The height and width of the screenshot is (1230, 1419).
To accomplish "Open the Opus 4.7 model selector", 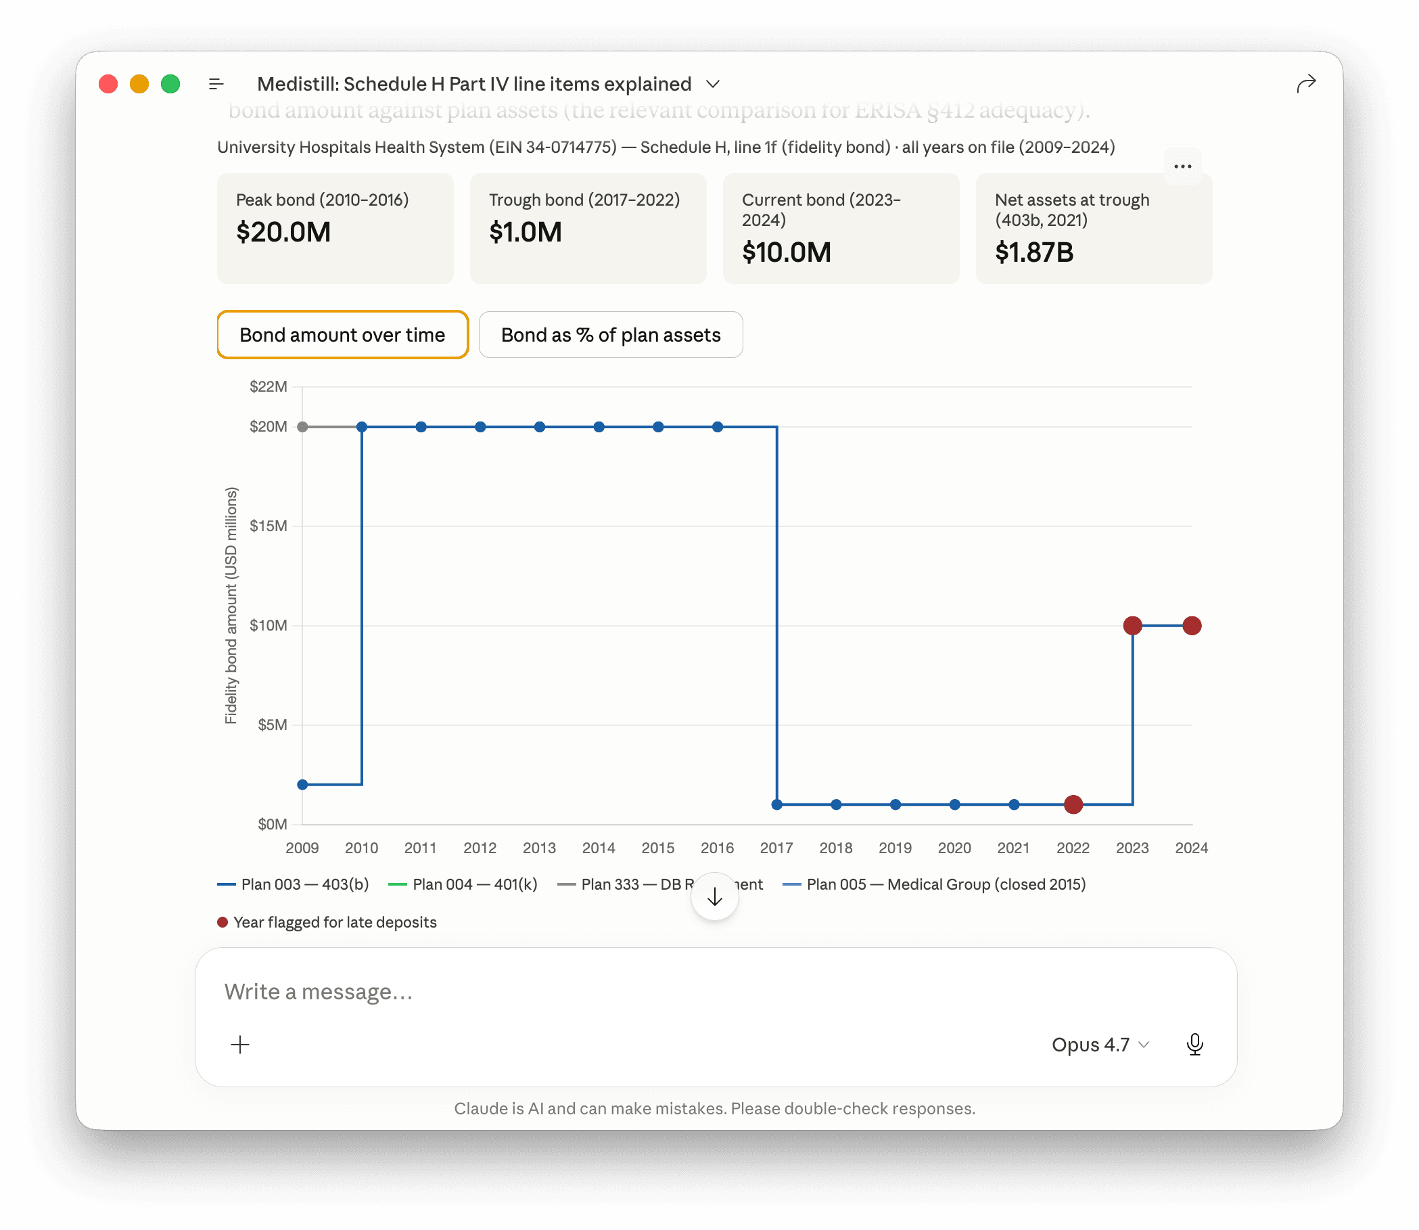I will pyautogui.click(x=1100, y=1045).
